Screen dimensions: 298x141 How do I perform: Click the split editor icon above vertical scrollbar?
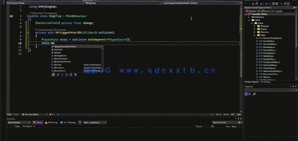(241, 3)
